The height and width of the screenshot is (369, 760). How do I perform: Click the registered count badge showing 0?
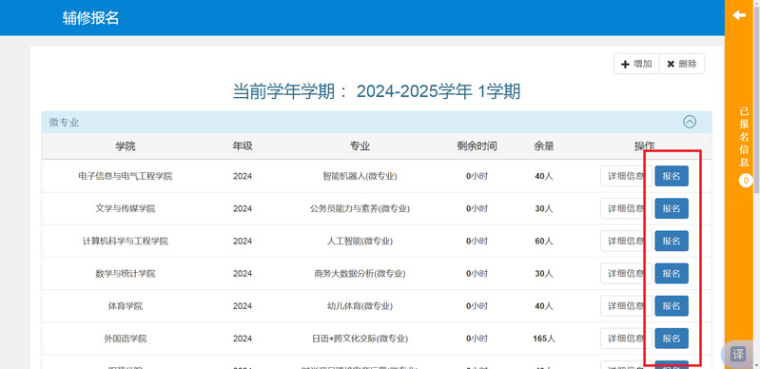(746, 181)
